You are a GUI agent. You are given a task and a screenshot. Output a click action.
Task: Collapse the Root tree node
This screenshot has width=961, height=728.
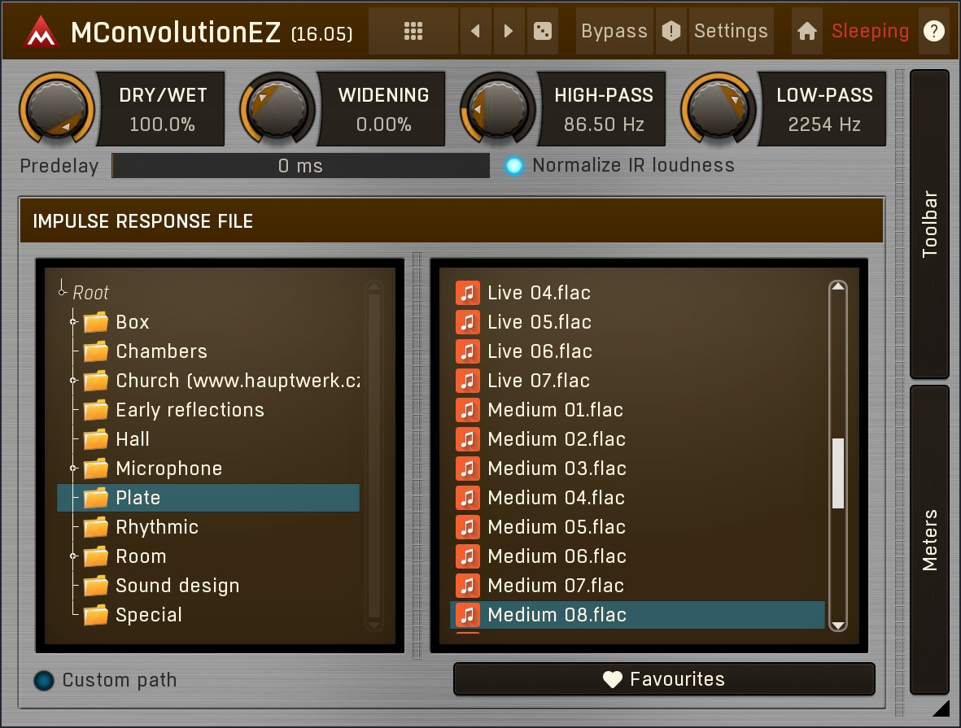[62, 292]
